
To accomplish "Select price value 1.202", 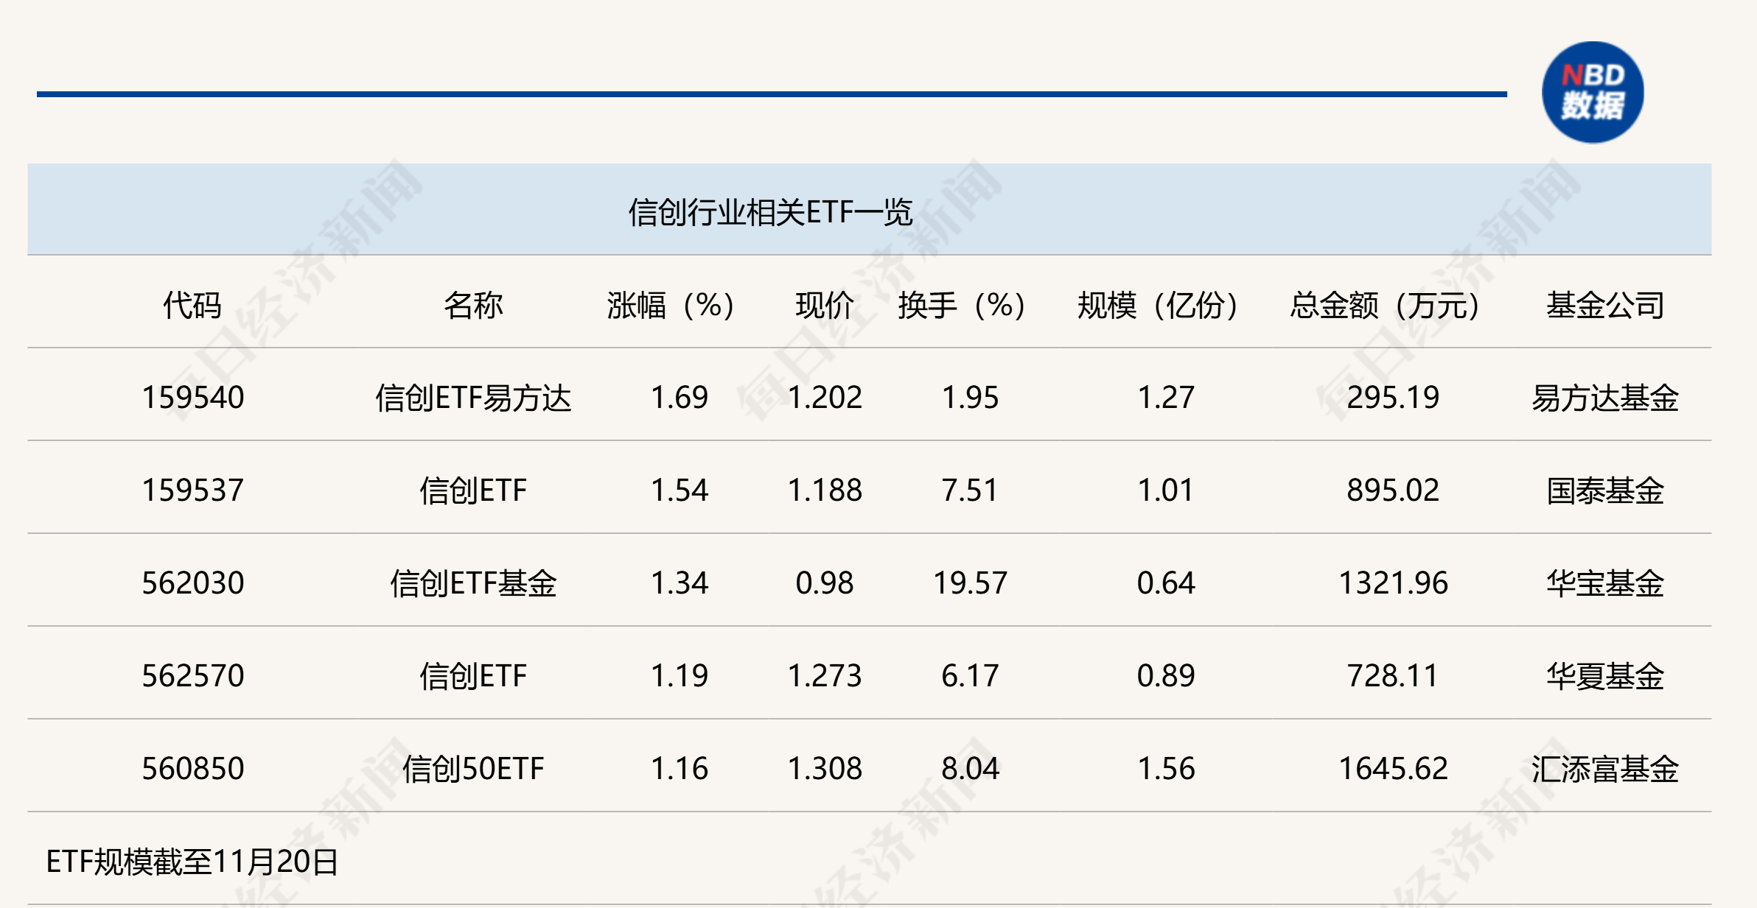I will (825, 398).
